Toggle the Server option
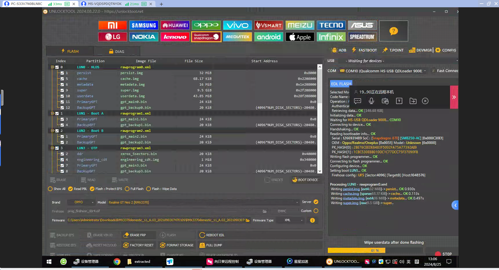The image size is (499, 270). (x=316, y=202)
